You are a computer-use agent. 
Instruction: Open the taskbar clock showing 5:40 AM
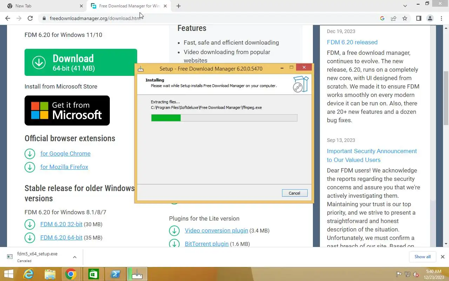(x=434, y=274)
